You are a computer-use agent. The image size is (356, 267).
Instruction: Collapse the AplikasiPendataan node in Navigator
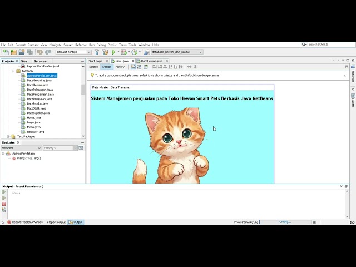click(x=3, y=154)
